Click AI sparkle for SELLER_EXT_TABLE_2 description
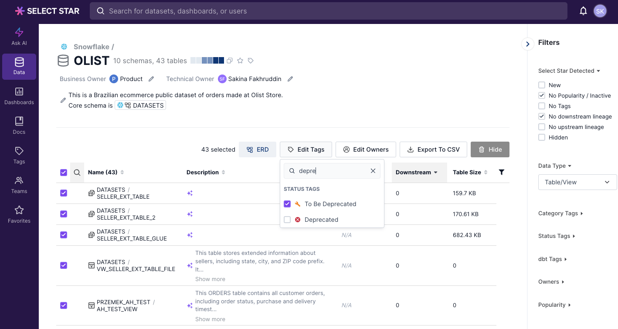Image resolution: width=618 pixels, height=329 pixels. (x=190, y=214)
